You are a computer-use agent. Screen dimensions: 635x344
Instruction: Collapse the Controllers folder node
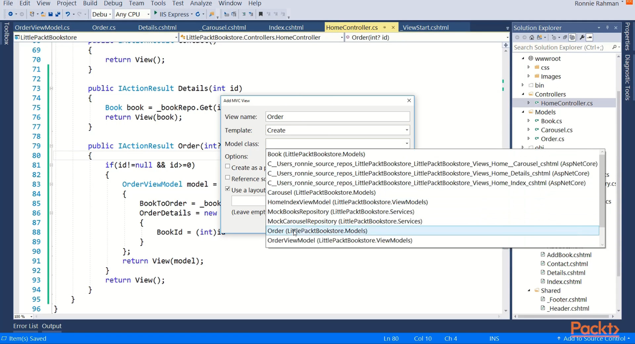pos(523,94)
